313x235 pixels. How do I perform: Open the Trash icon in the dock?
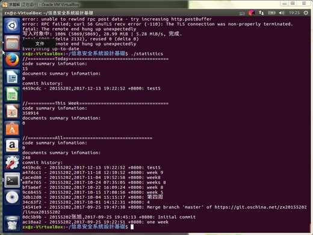tap(12, 223)
